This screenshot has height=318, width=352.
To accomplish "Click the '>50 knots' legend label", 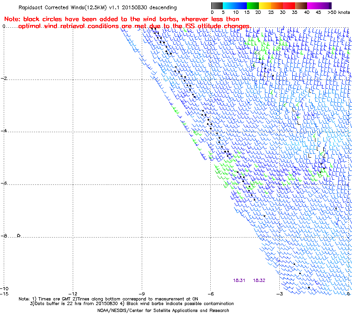I will pos(339,12).
